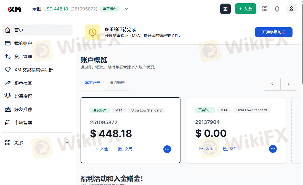Click the 账户概览 heading
The image size is (303, 185).
point(94,60)
